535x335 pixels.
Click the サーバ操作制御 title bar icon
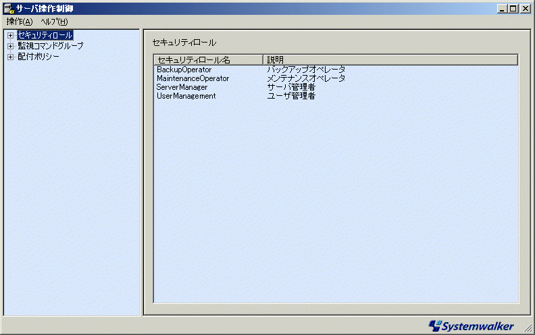pyautogui.click(x=9, y=9)
